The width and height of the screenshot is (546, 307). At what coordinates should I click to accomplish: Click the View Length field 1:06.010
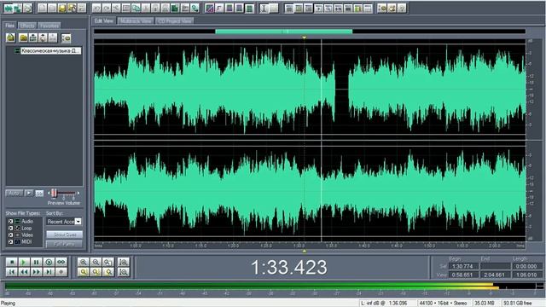click(526, 275)
